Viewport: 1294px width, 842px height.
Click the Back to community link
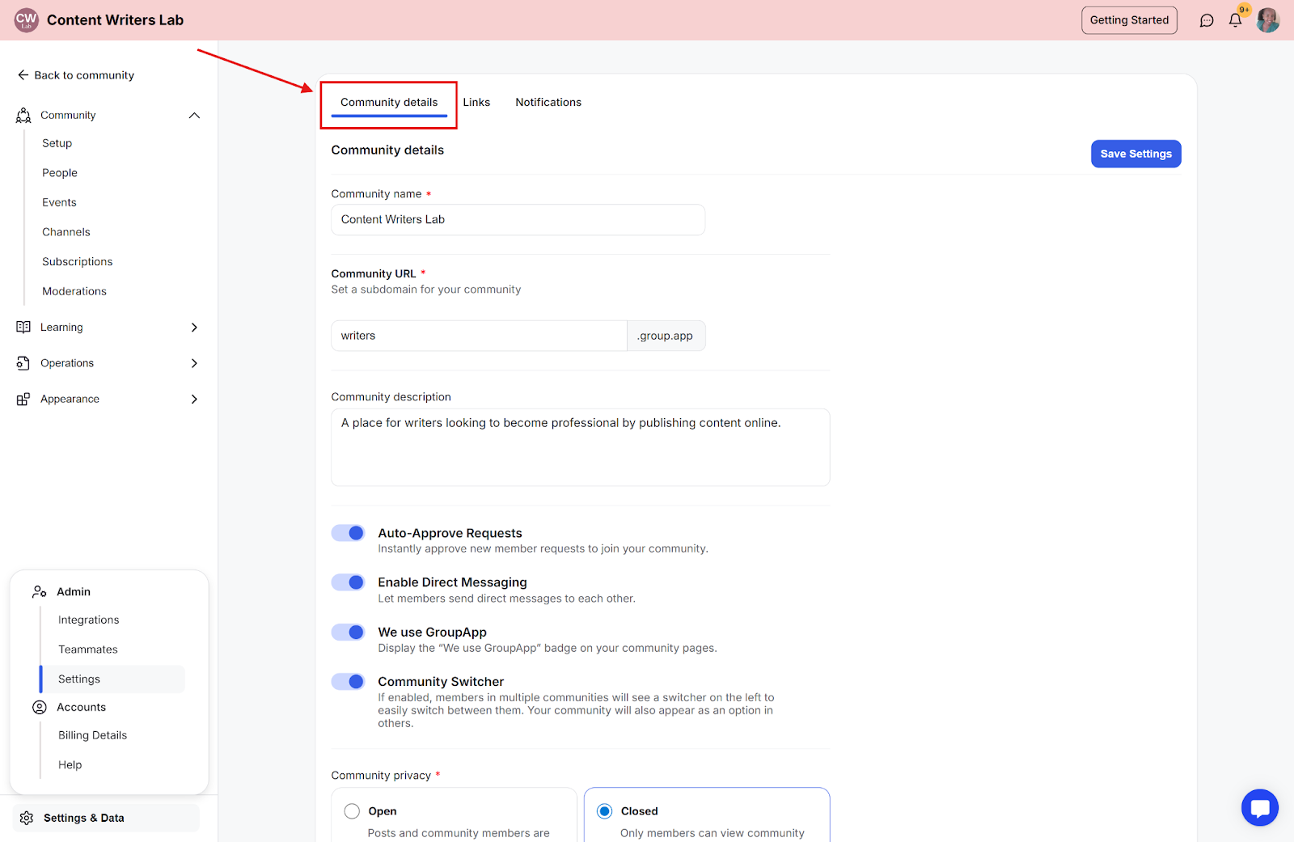[x=76, y=75]
